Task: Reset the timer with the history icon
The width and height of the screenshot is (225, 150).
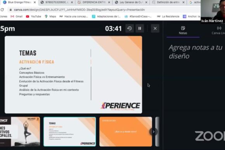Action: (x=130, y=28)
